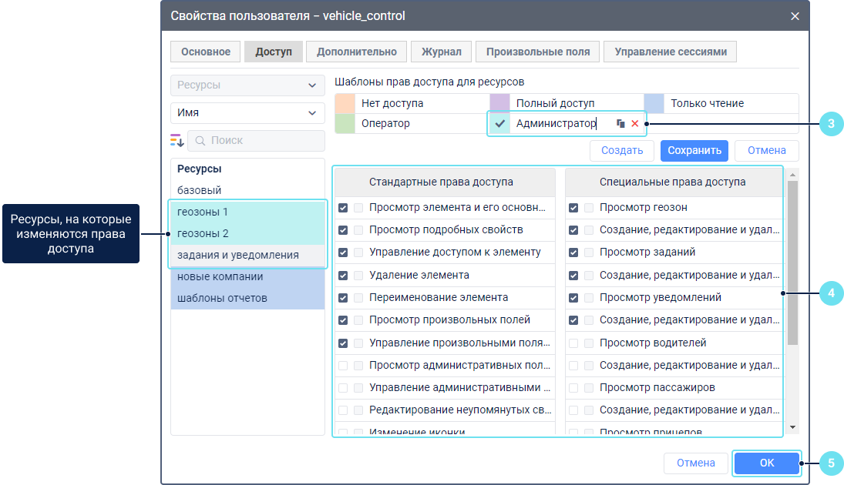Delete the Администратор template with red X
Image resolution: width=844 pixels, height=485 pixels.
tap(635, 123)
